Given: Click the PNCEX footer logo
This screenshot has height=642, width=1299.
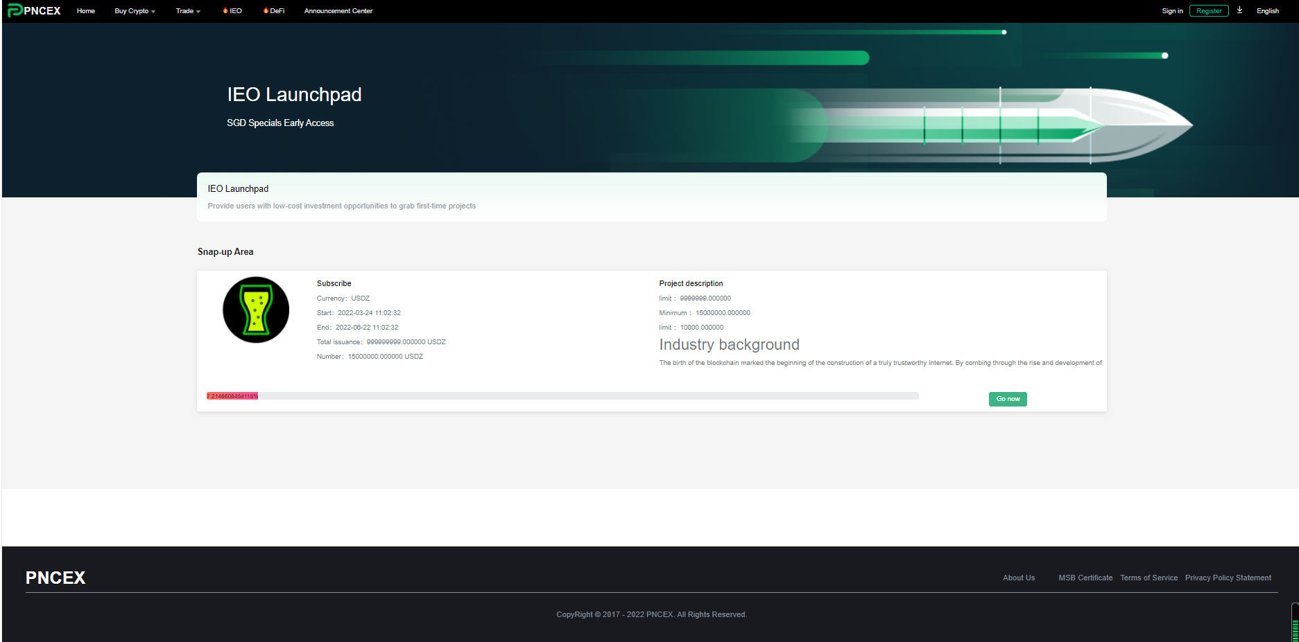Looking at the screenshot, I should coord(55,578).
